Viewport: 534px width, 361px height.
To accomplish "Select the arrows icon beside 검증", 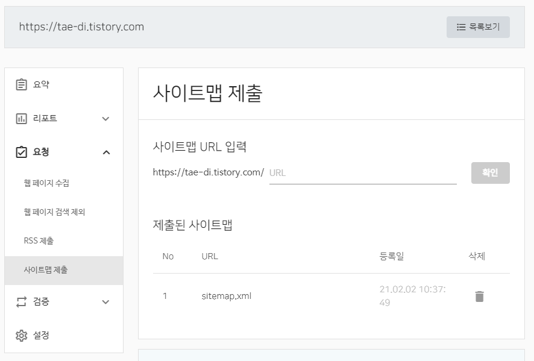I will click(20, 301).
